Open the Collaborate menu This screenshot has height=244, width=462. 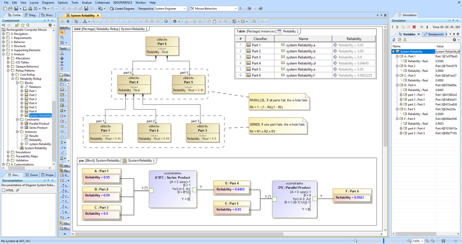(x=102, y=2)
